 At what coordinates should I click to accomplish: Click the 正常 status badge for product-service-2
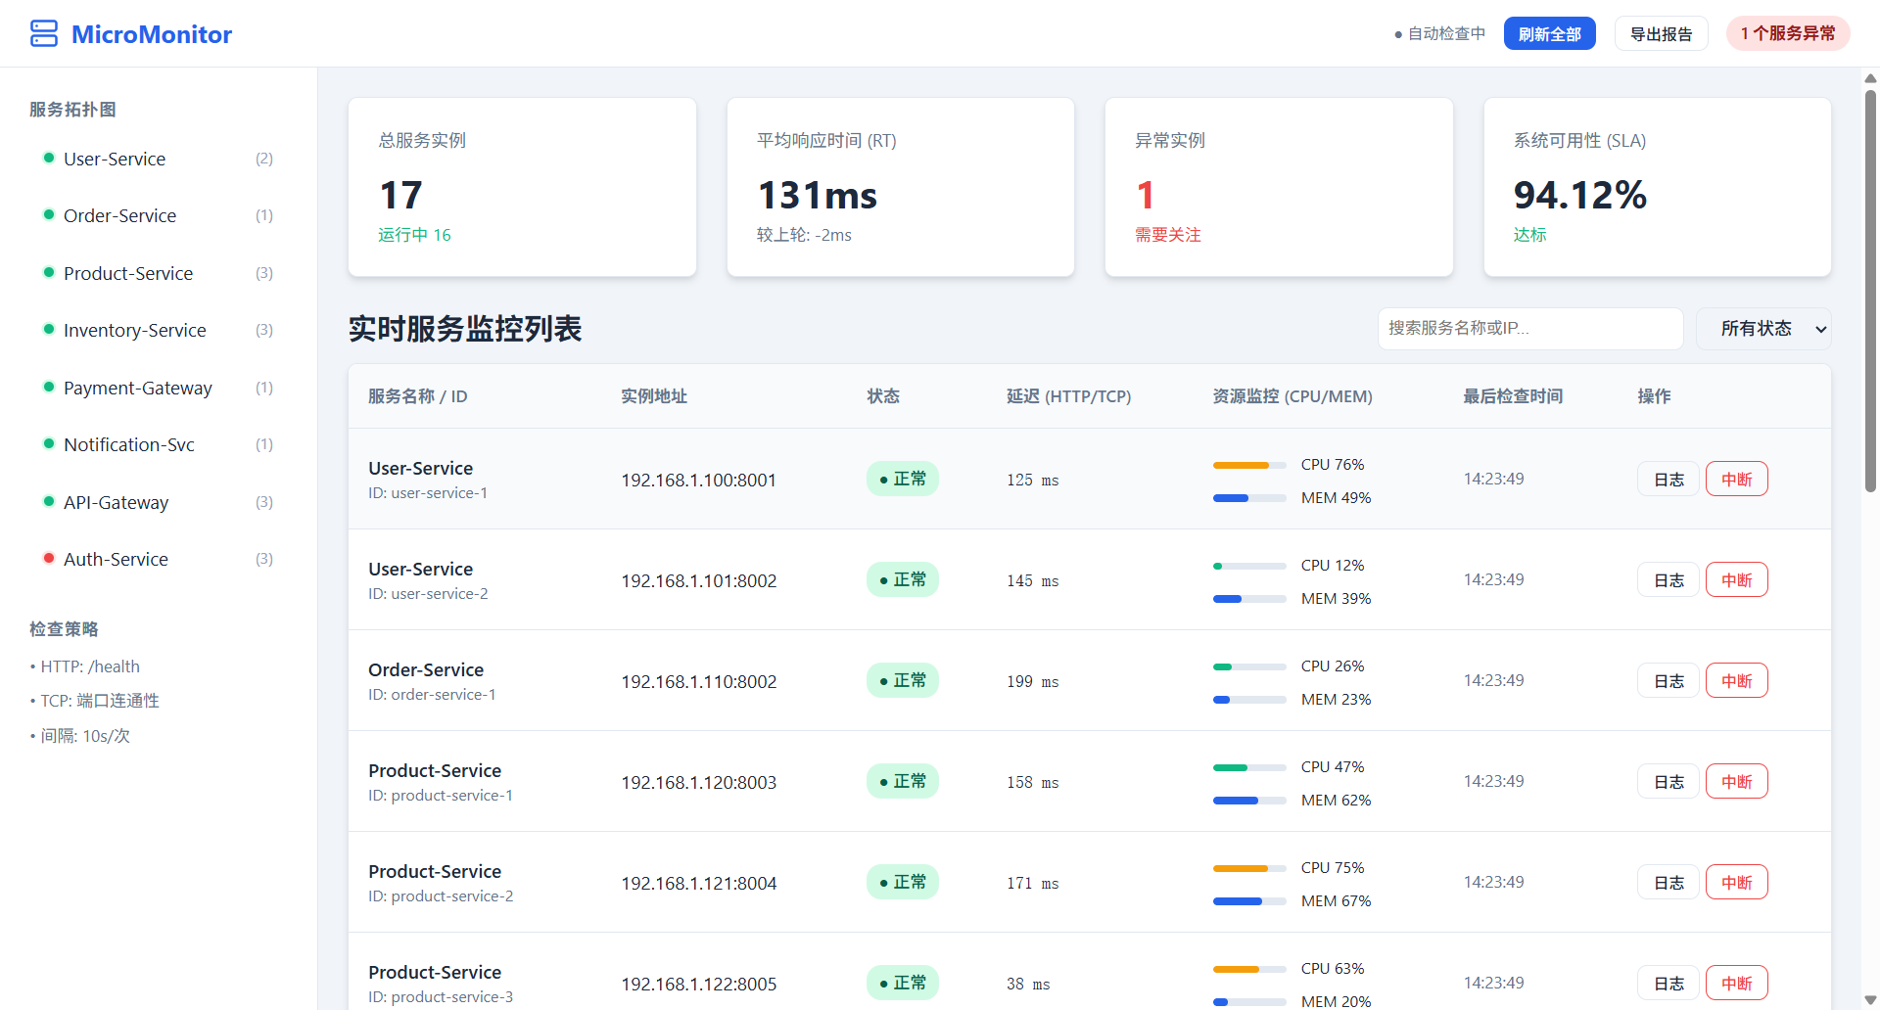(x=902, y=882)
